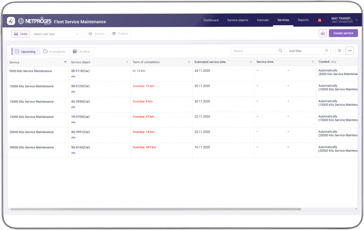Viewport: 364px width, 230px height.
Task: Open the Archive tab
Action: coord(82,51)
